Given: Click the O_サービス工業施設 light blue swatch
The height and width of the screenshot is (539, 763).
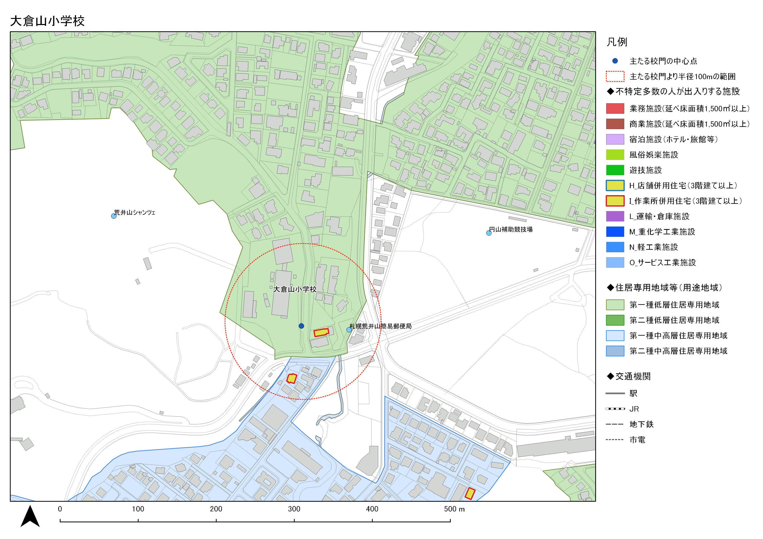Looking at the screenshot, I should pyautogui.click(x=615, y=262).
